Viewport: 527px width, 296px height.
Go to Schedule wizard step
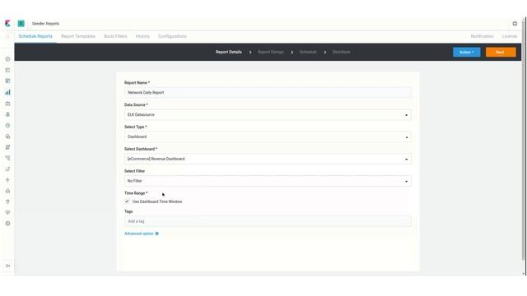308,52
